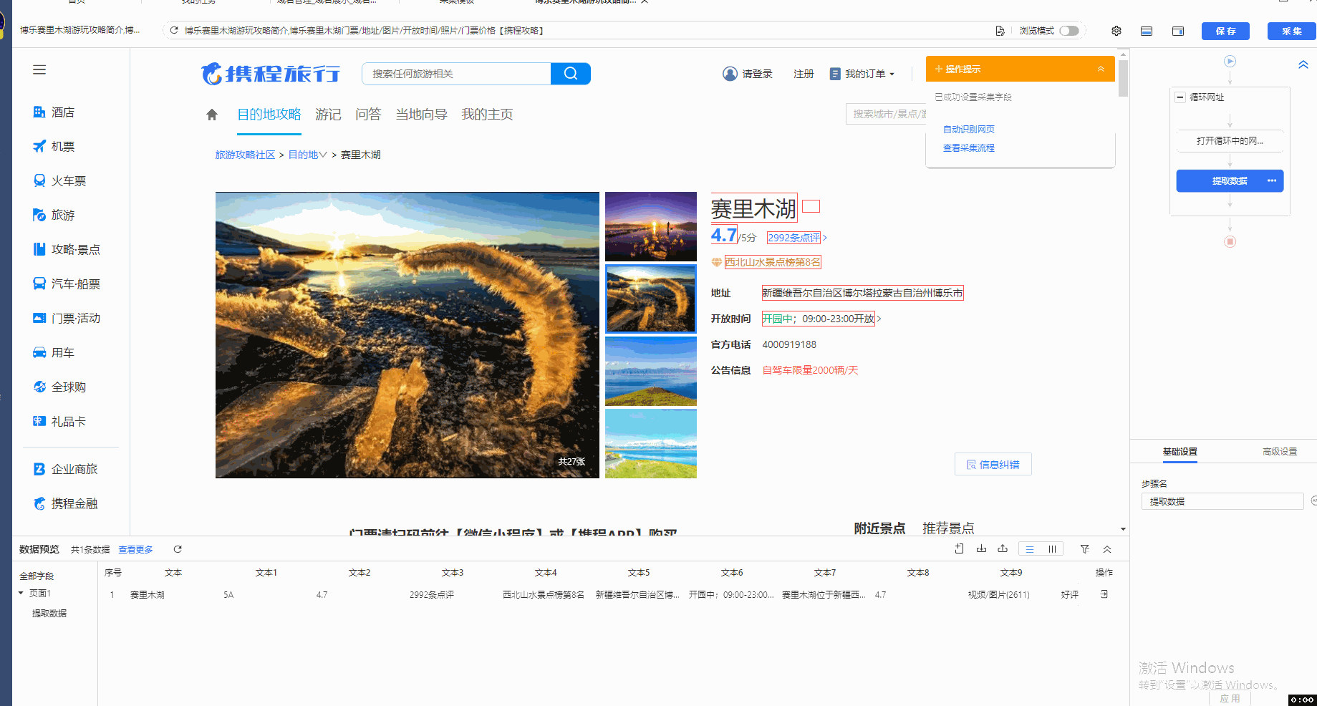Viewport: 1317px width, 706px height.
Task: Click the bottom-panel layout icon
Action: tap(1147, 31)
